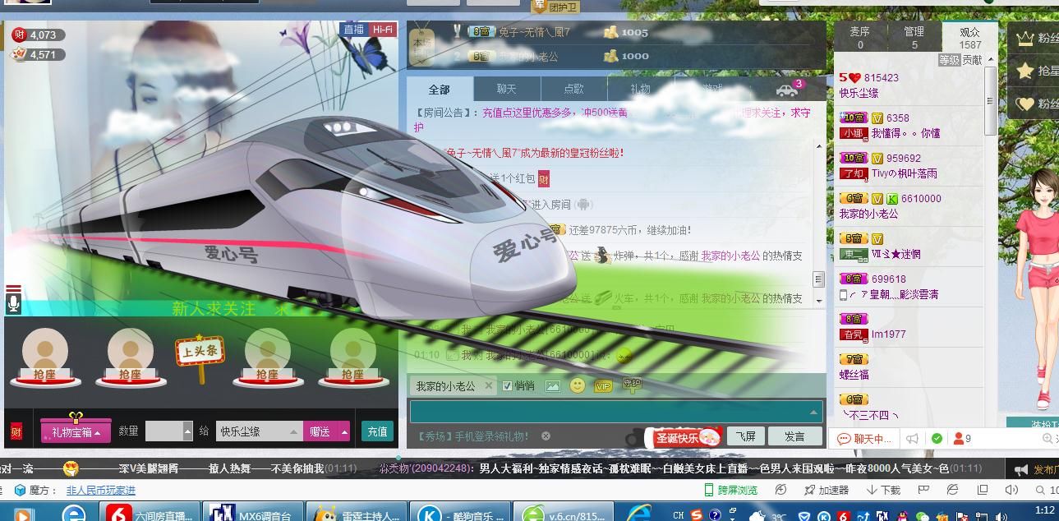Open 跨屏浏览 in the browser status bar
Viewport: 1059px width, 521px height.
(x=730, y=490)
